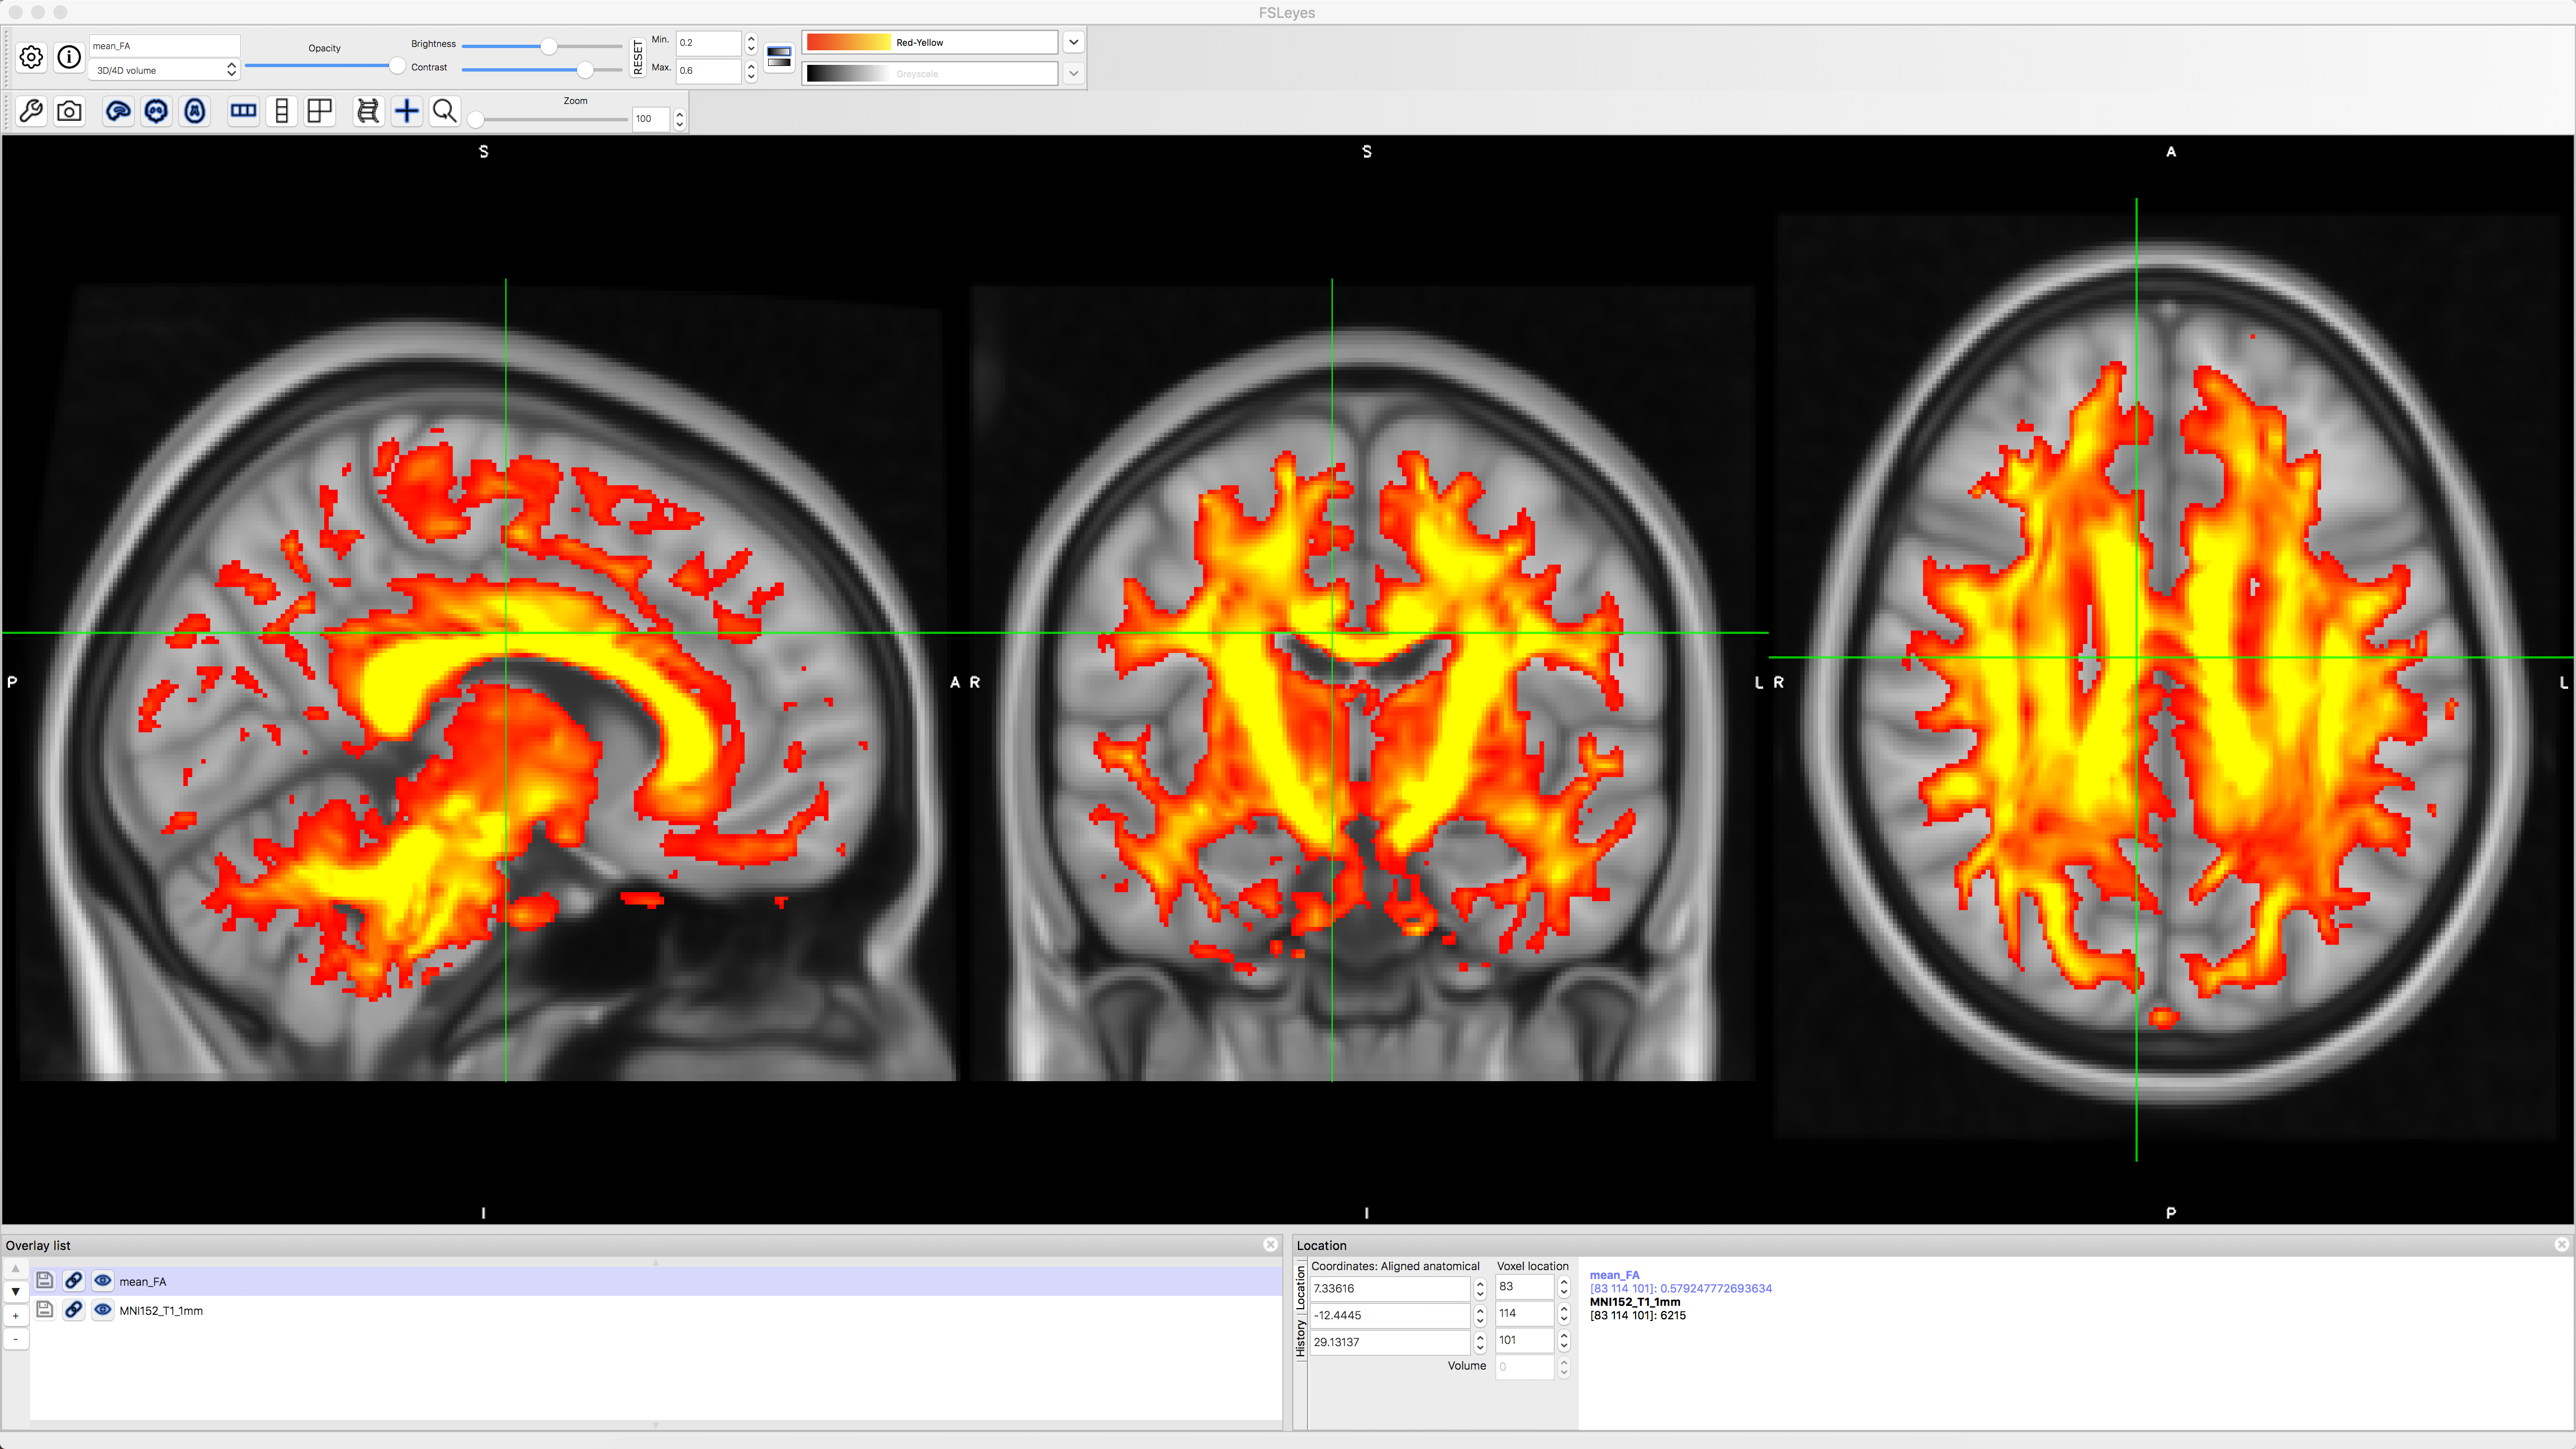Switch to the History vertical tab

[1300, 1338]
